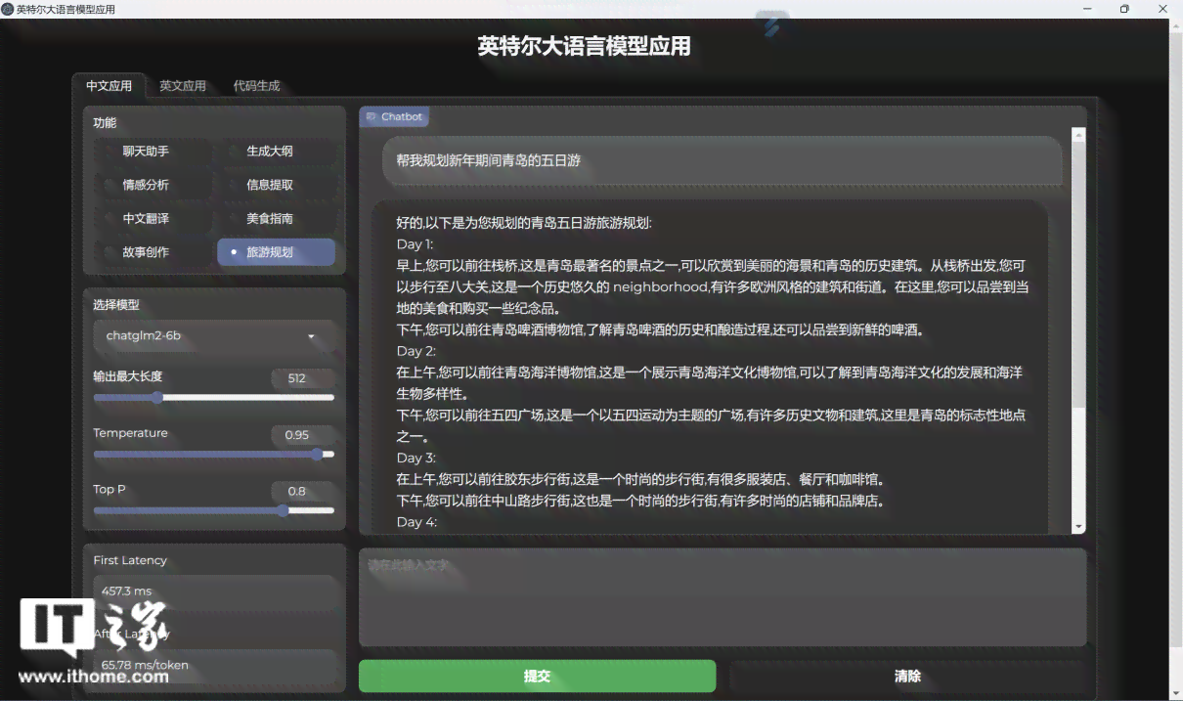Click the Day 1: line in response

(x=416, y=244)
